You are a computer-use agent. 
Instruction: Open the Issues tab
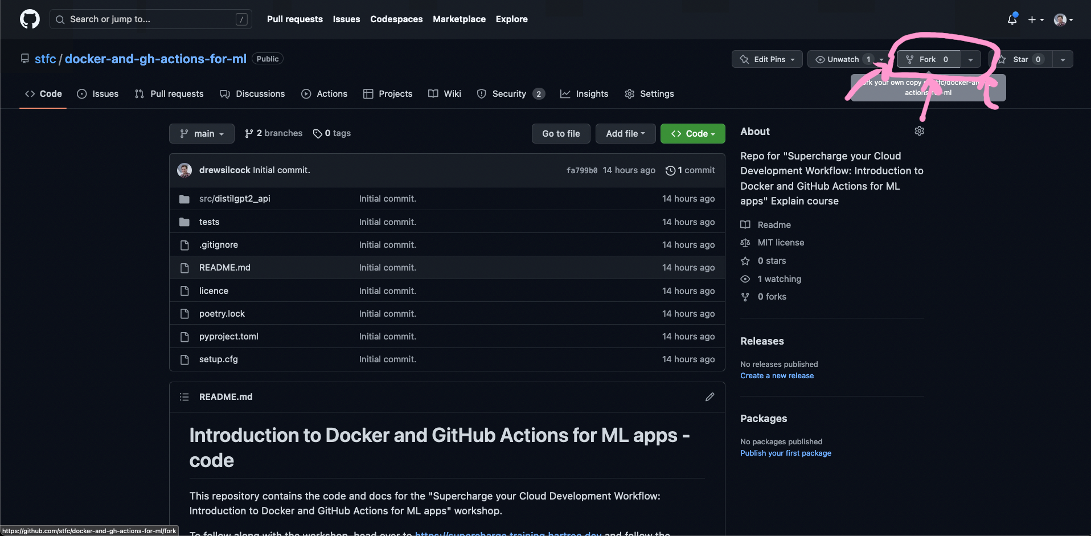click(97, 93)
